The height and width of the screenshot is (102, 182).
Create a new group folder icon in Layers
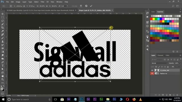coord(170,95)
